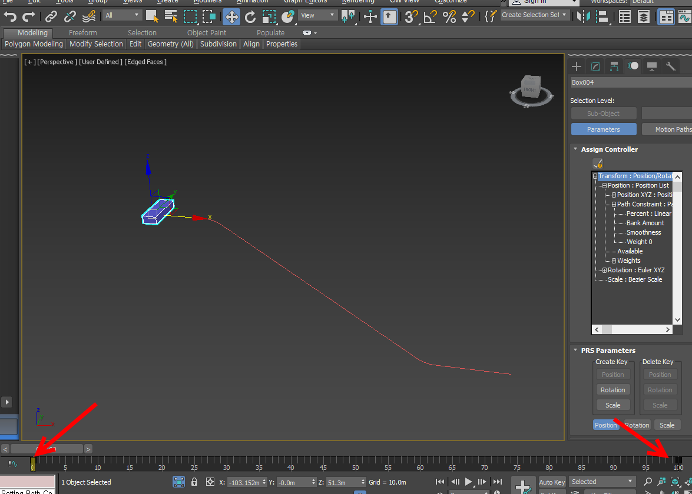Activate Select and Move tool
The height and width of the screenshot is (494, 692).
[231, 16]
